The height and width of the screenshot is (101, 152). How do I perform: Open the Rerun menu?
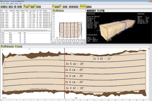[x=8, y=4]
